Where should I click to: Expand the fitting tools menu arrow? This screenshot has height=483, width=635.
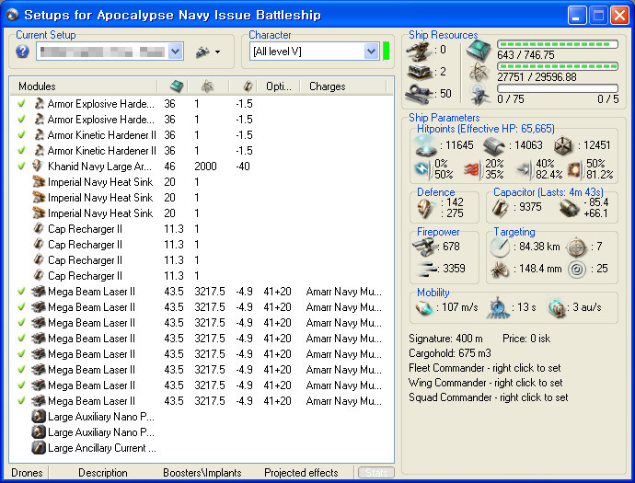[x=218, y=52]
